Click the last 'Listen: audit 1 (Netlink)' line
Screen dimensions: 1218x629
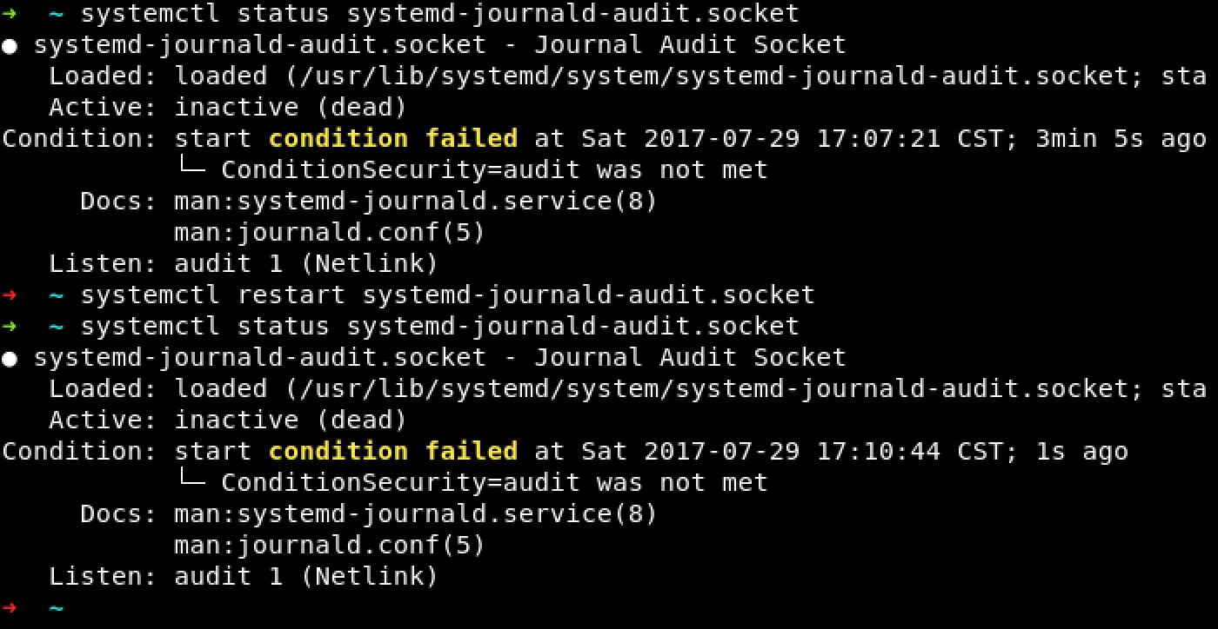coord(244,577)
